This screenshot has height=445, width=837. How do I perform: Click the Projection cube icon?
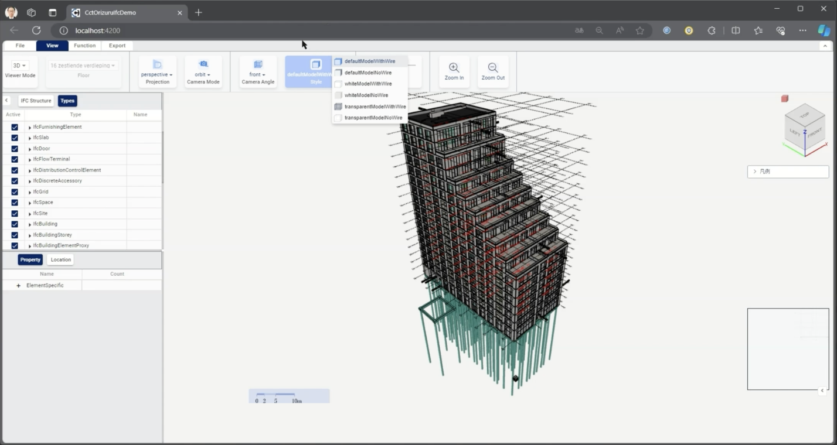tap(157, 64)
